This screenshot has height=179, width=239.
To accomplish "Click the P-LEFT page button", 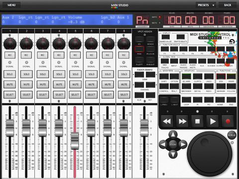I will (139, 60).
